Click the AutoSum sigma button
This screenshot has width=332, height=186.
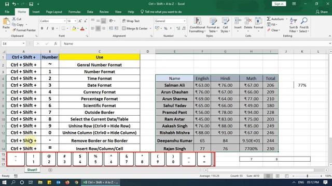[275, 19]
